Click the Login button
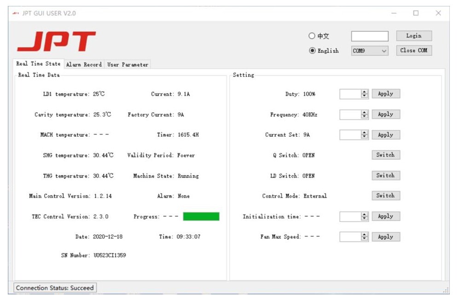Image resolution: width=471 pixels, height=305 pixels. 414,36
